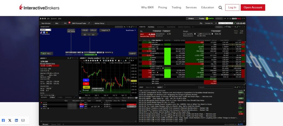This screenshot has height=126, width=283.
Task: Add a new Monitor tab with plus icon
Action: click(193, 27)
